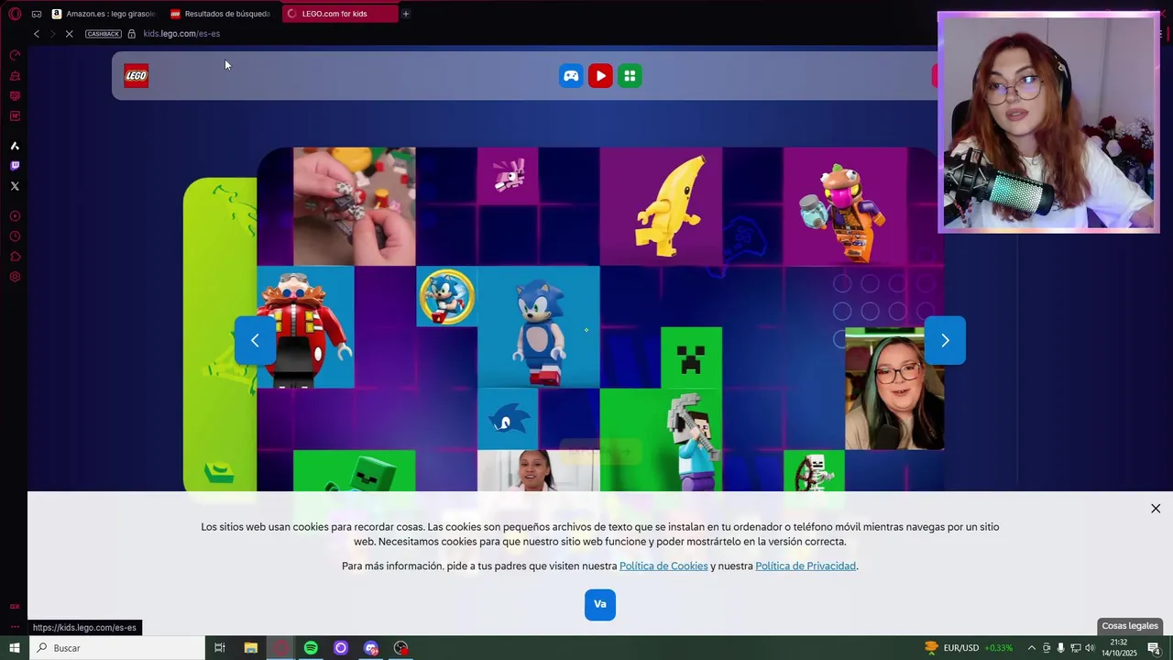Stop loading the page
Screen dimensions: 1173x660
(70, 34)
